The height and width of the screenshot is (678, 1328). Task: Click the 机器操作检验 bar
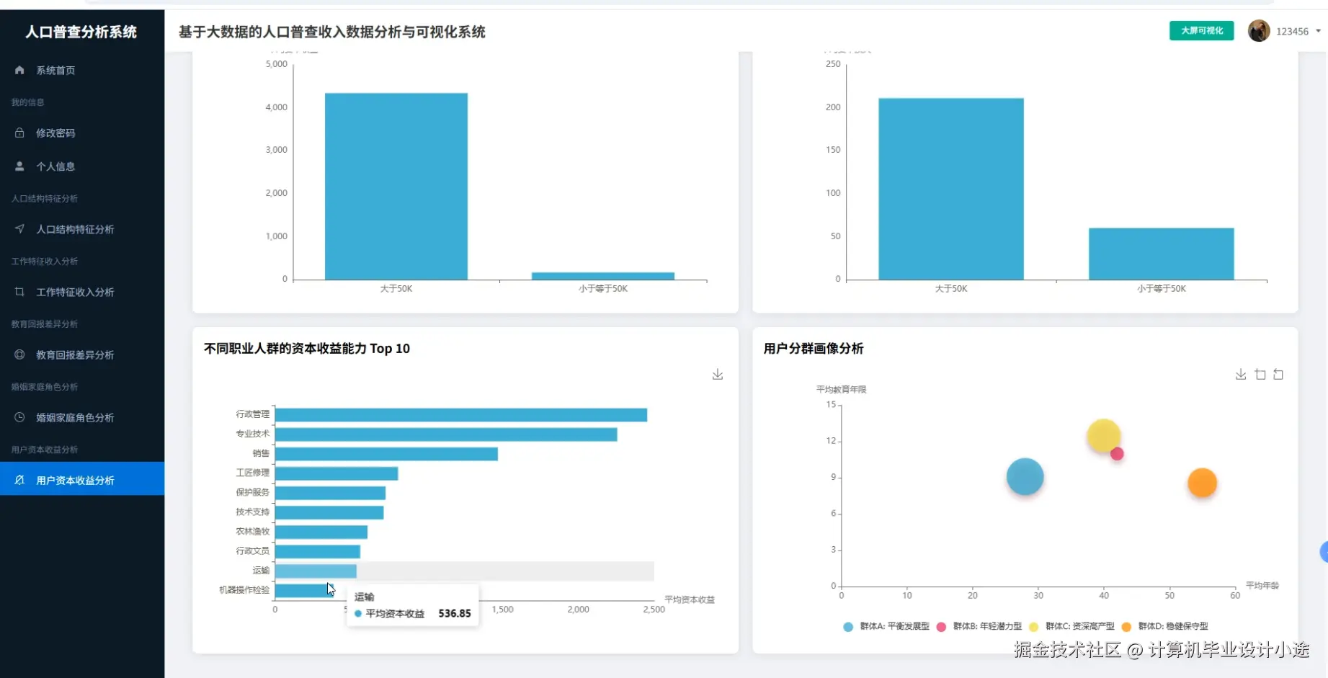click(x=303, y=591)
